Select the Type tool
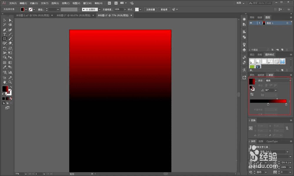 (x=4, y=34)
